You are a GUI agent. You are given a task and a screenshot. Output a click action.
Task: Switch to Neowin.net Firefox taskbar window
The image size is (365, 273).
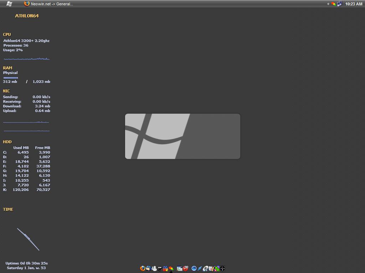pyautogui.click(x=48, y=4)
